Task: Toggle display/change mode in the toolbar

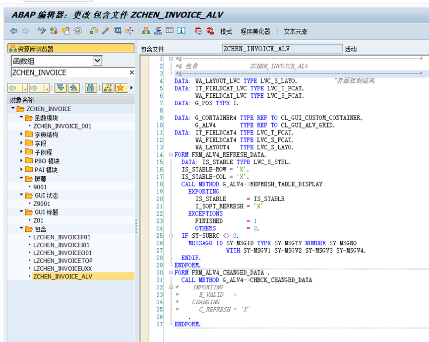Action: click(41, 31)
